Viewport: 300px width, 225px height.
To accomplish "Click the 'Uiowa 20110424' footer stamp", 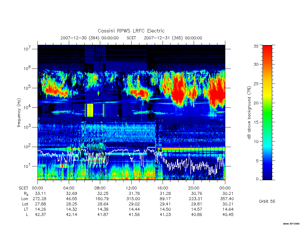I will [x=291, y=223].
